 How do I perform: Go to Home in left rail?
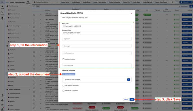[2, 7]
